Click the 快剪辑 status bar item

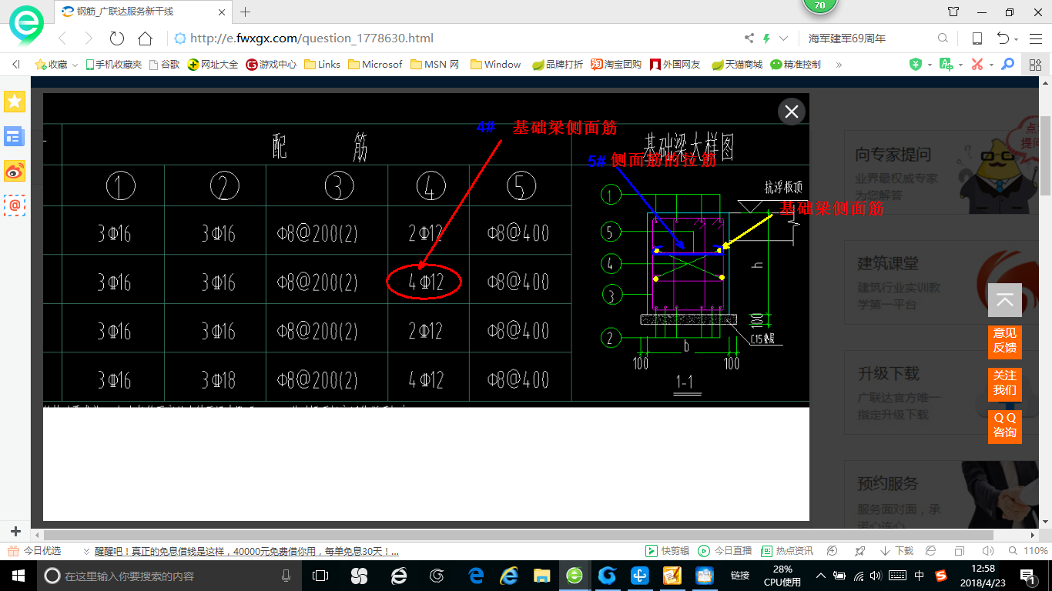667,551
